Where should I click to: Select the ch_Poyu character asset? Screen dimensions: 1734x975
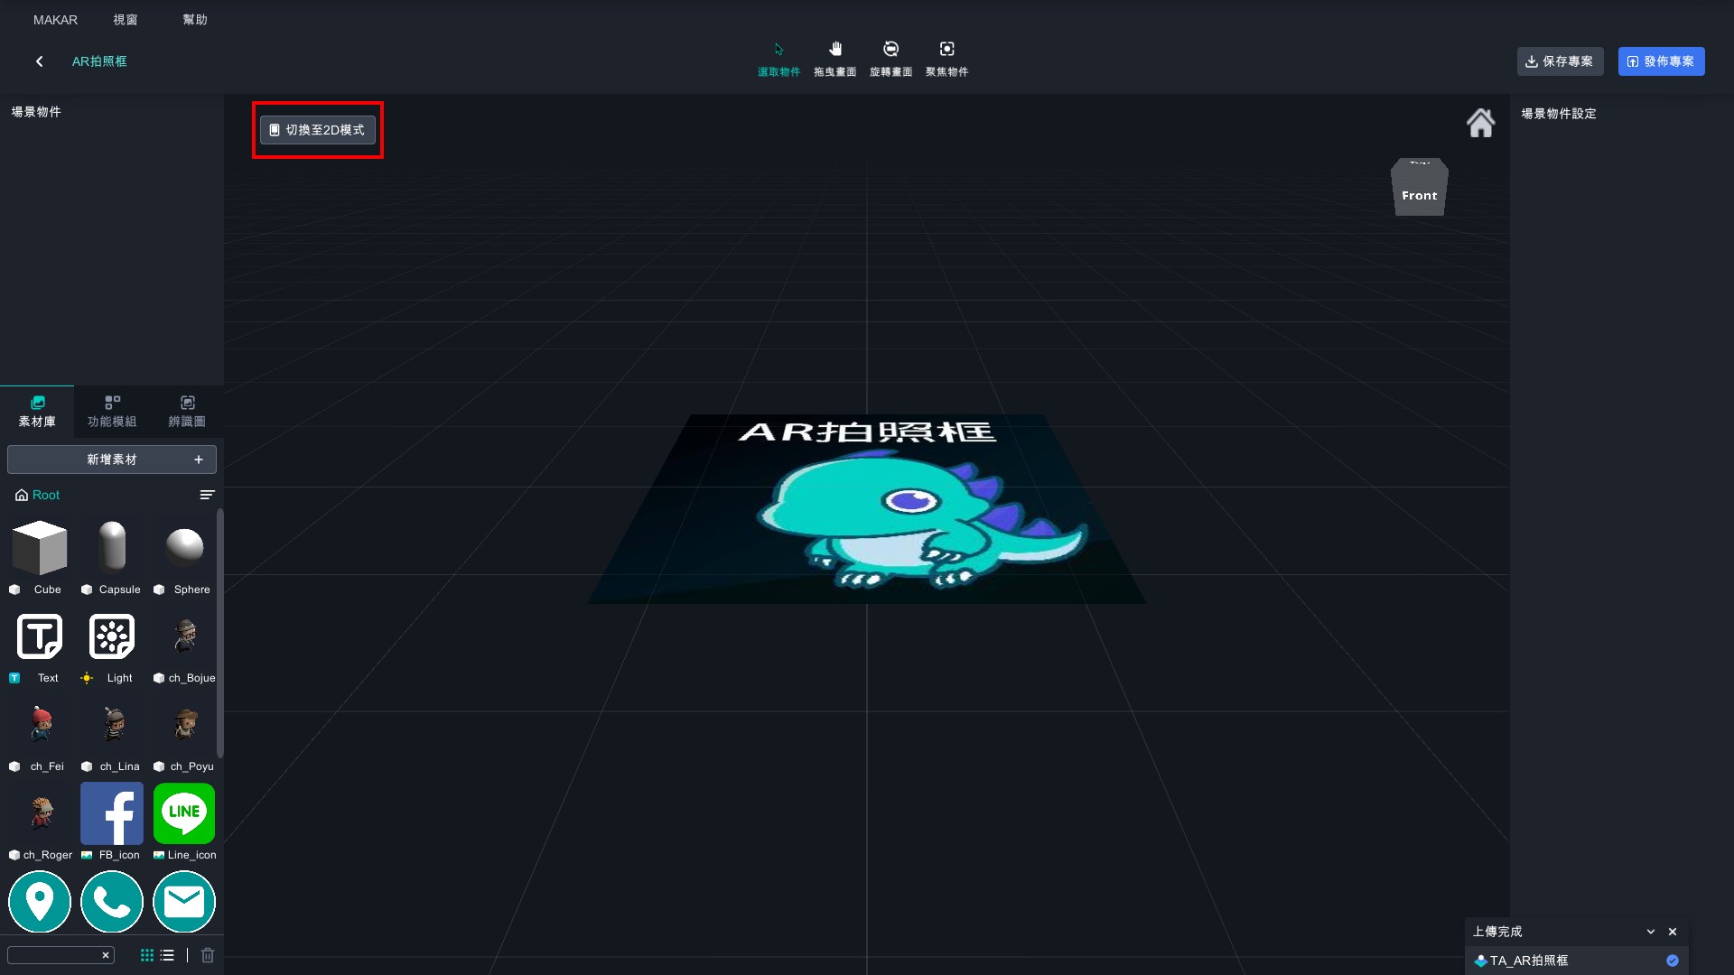click(185, 724)
